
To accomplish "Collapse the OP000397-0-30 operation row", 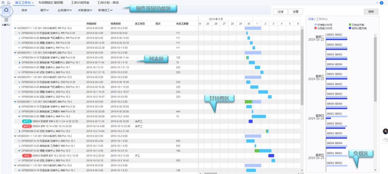I will coord(19,151).
